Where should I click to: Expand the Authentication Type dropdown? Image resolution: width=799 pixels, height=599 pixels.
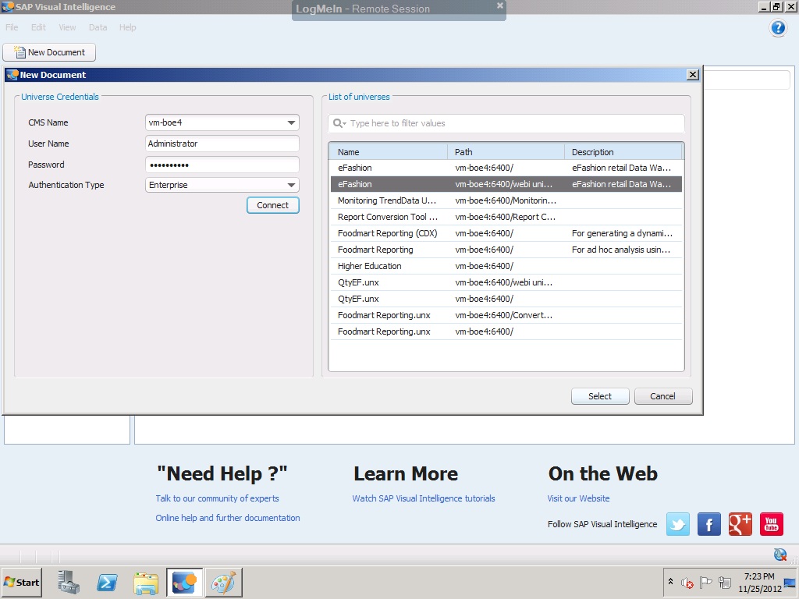tap(291, 185)
